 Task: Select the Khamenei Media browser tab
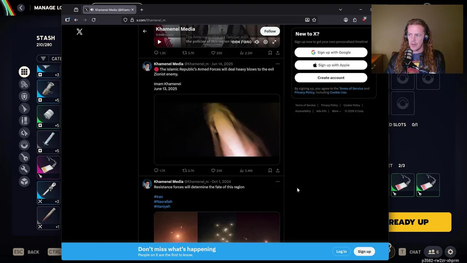click(x=109, y=10)
